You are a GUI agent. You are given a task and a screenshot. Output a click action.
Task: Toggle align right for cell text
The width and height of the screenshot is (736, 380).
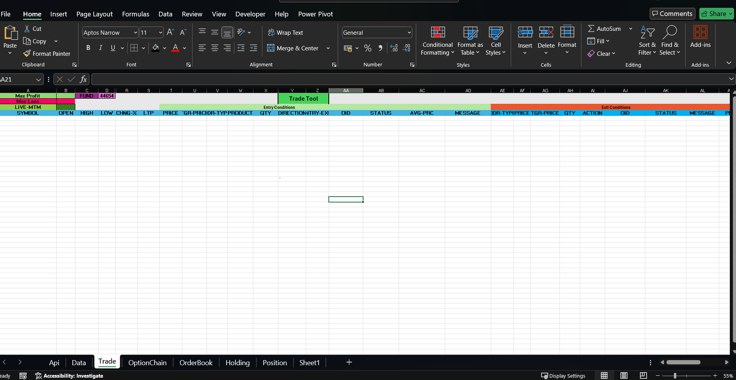[x=227, y=48]
